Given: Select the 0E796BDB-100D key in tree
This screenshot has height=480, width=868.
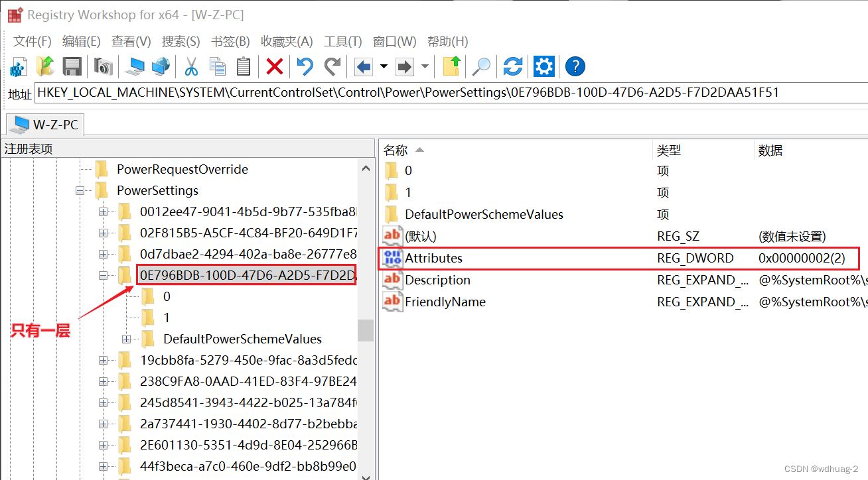Looking at the screenshot, I should pos(247,275).
